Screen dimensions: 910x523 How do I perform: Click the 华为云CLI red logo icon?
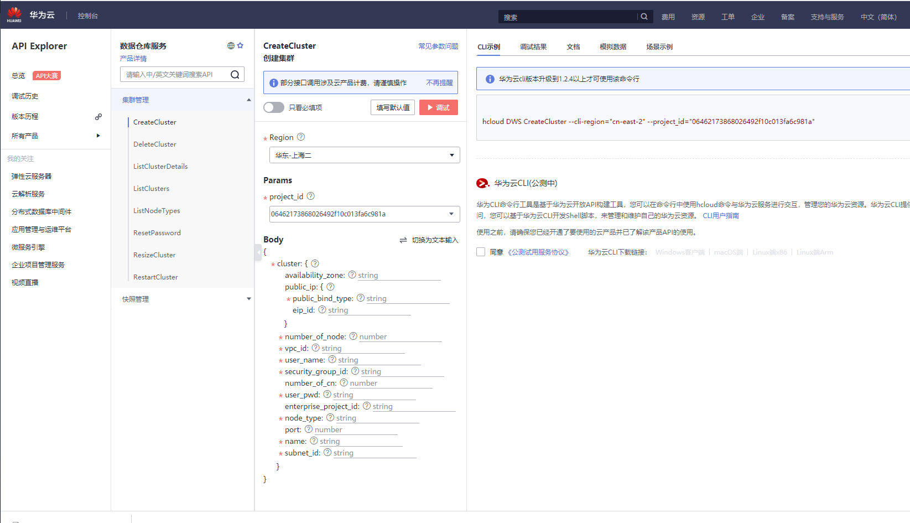[x=483, y=183]
